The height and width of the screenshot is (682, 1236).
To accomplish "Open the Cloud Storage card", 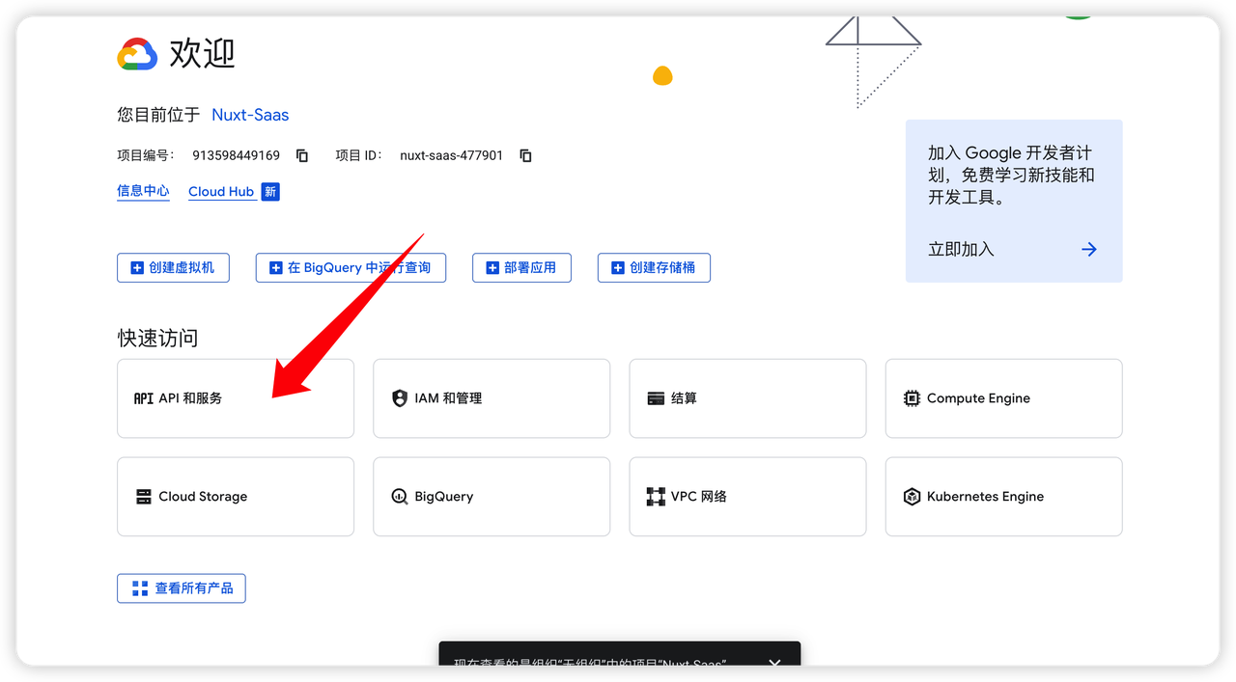I will point(236,497).
